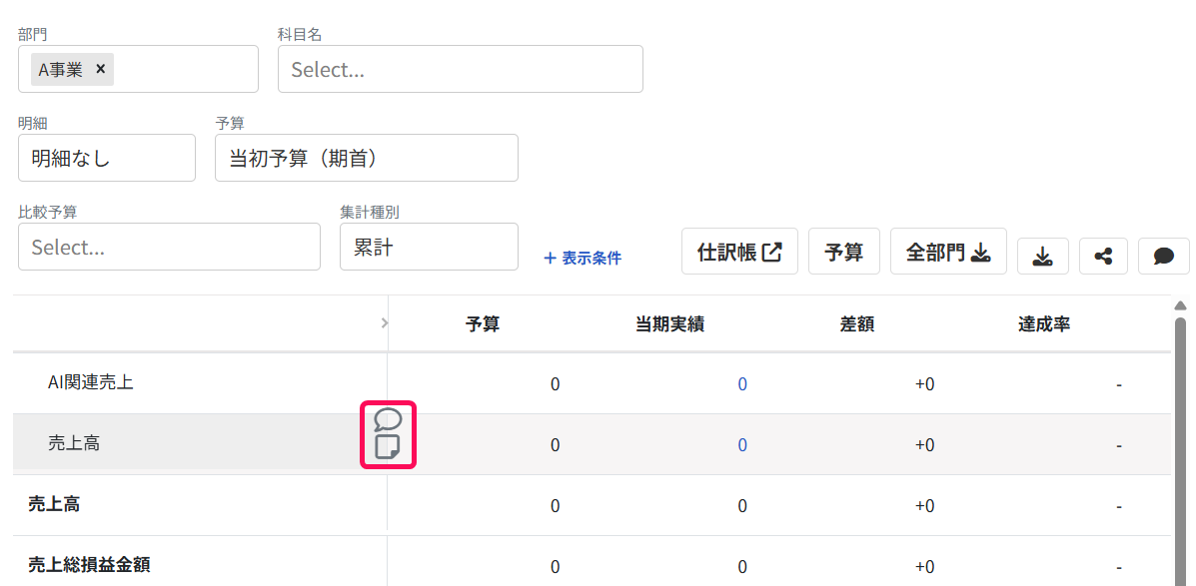Click the speech bubble comment icon on 売上高 row
Viewport: 1196px width, 586px height.
tap(389, 419)
